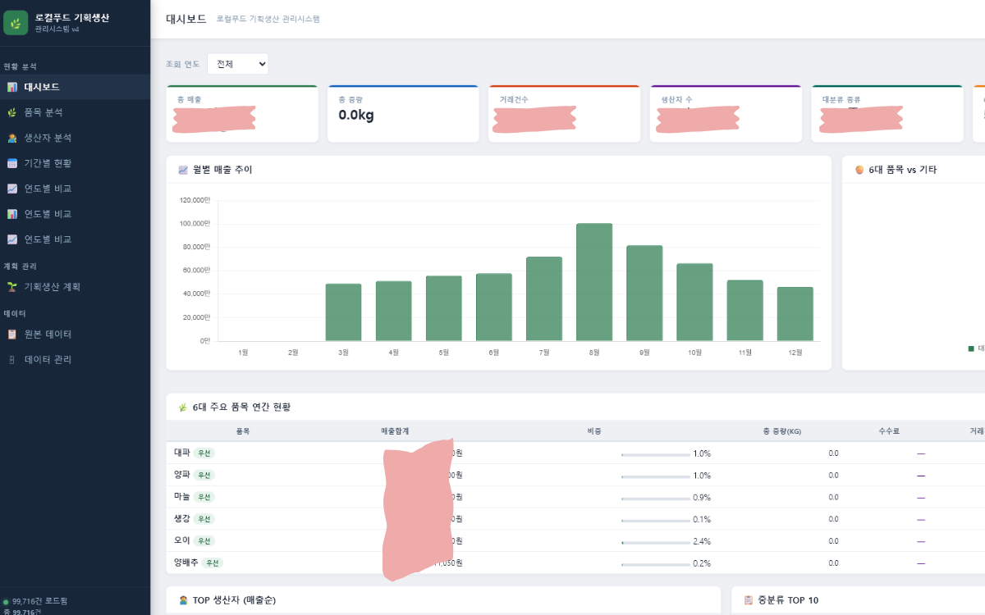Click the 생산자 수 summary card
Image resolution: width=985 pixels, height=615 pixels.
click(x=726, y=114)
